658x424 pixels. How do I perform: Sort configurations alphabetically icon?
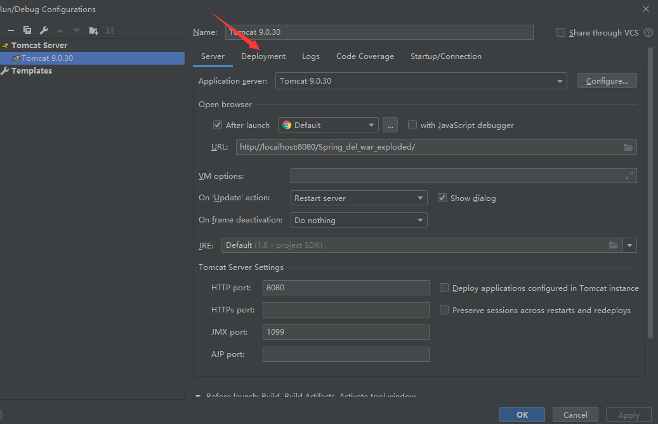click(x=110, y=30)
